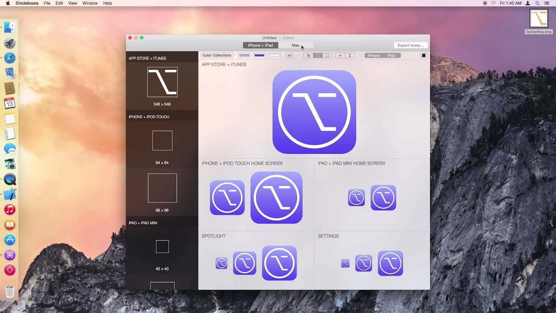The image size is (556, 313).
Task: Pick the light purple color swatch
Action: point(245,55)
